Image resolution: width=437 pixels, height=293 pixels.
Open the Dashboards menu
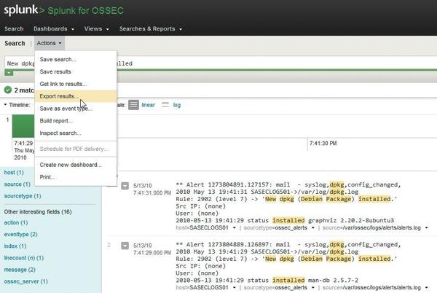[x=54, y=28]
